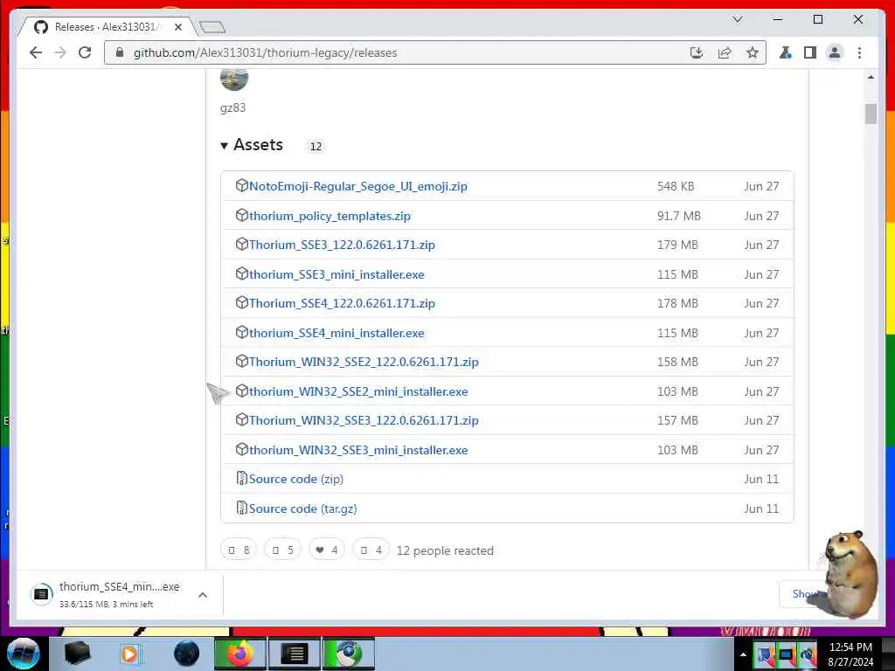Click the heart reaction with 4

pyautogui.click(x=327, y=550)
